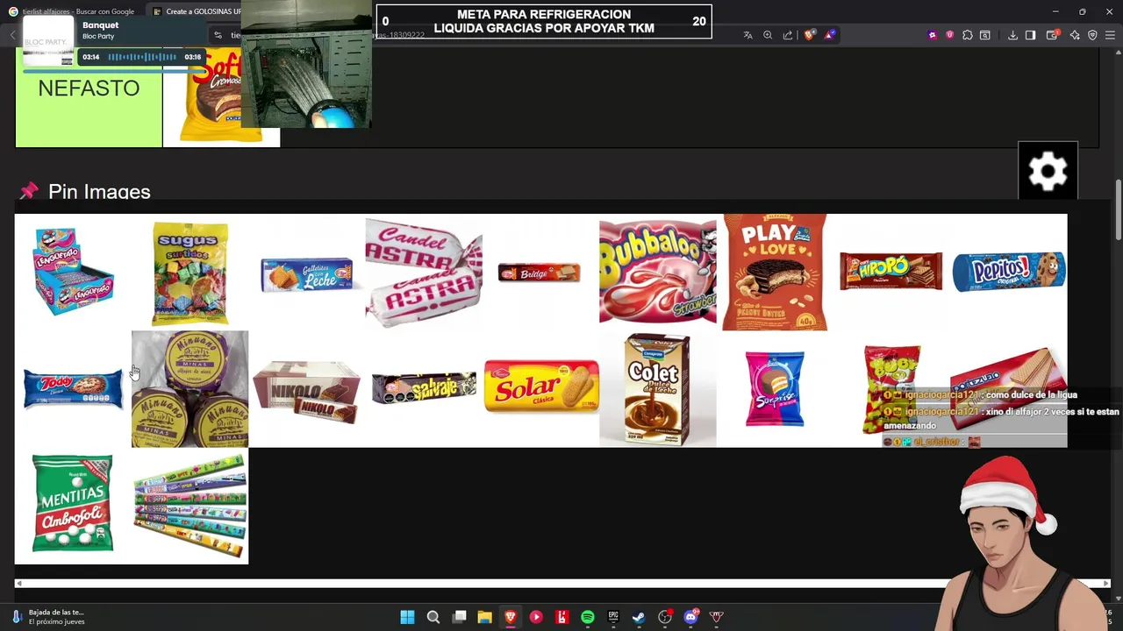Select the Salvaje cookies image
The width and height of the screenshot is (1123, 631).
click(x=424, y=389)
